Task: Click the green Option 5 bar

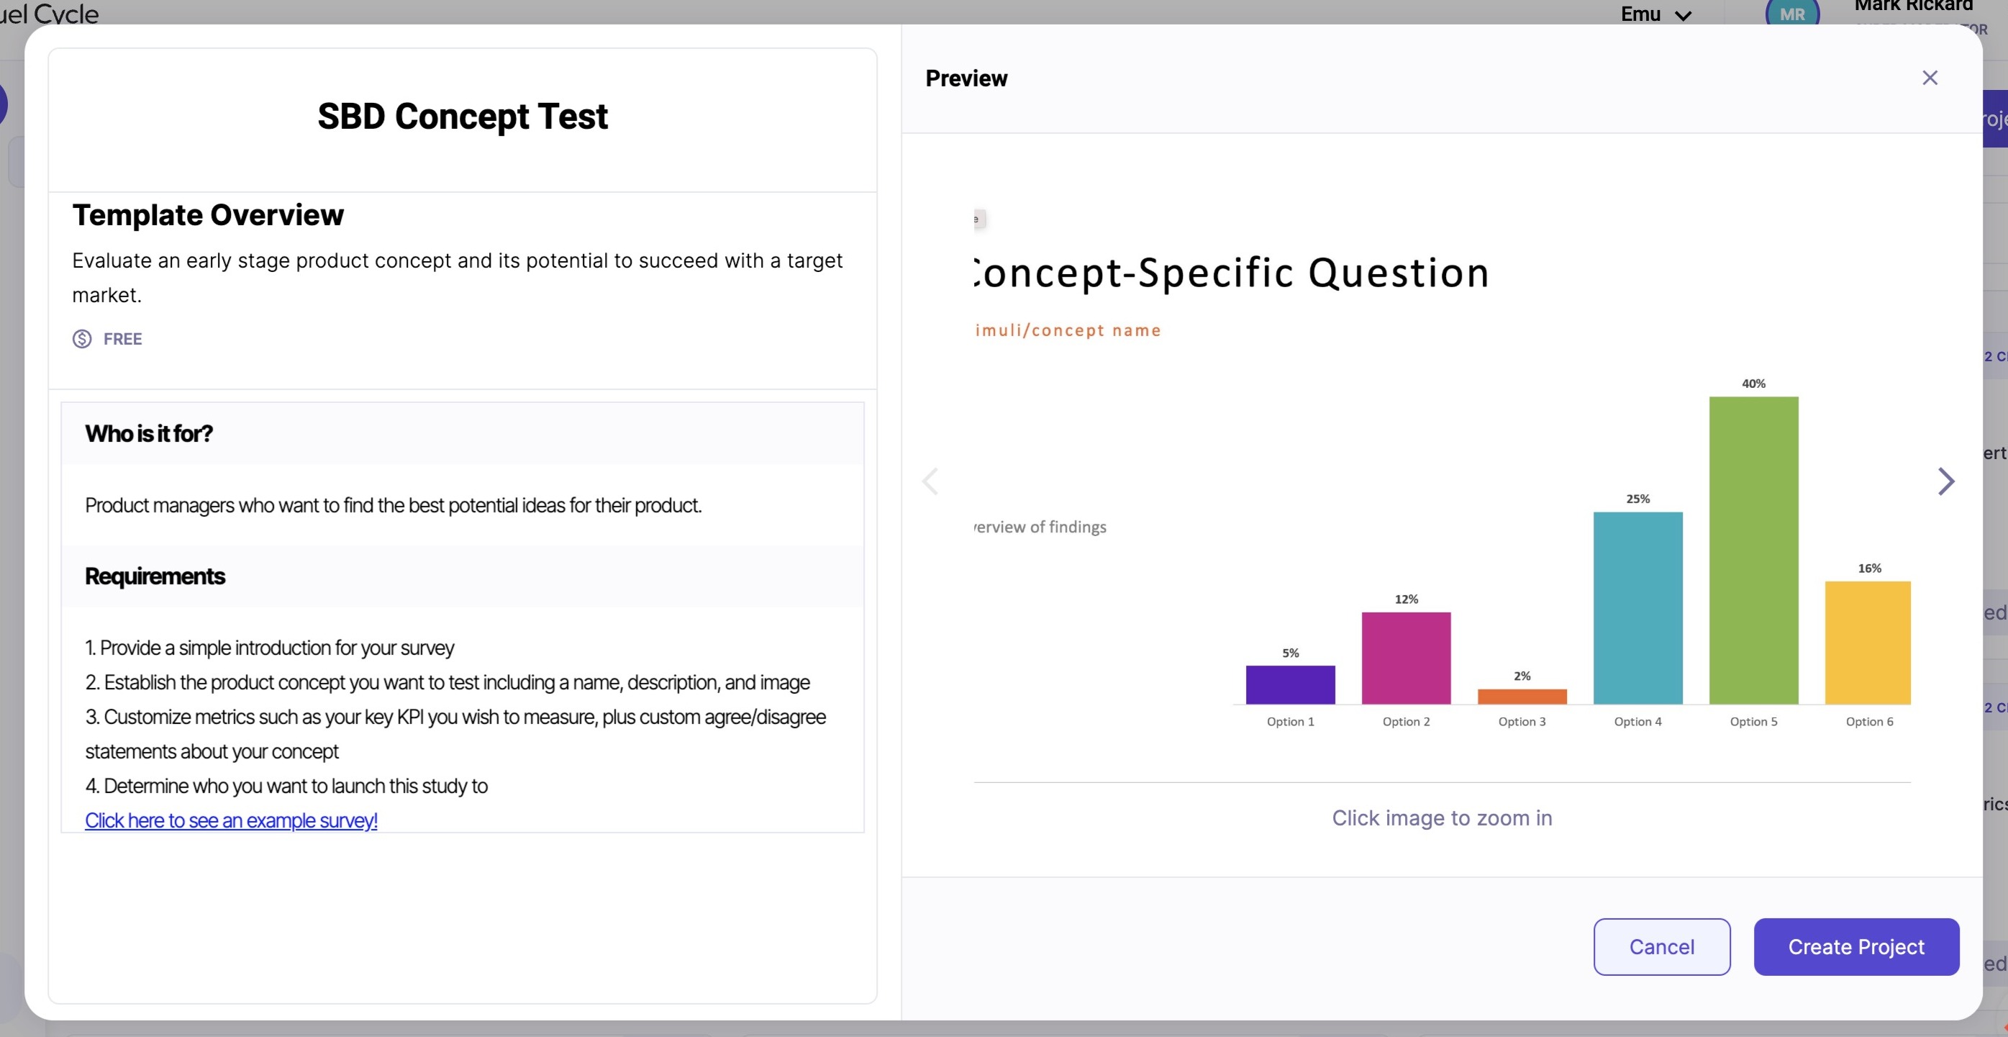Action: [x=1753, y=551]
